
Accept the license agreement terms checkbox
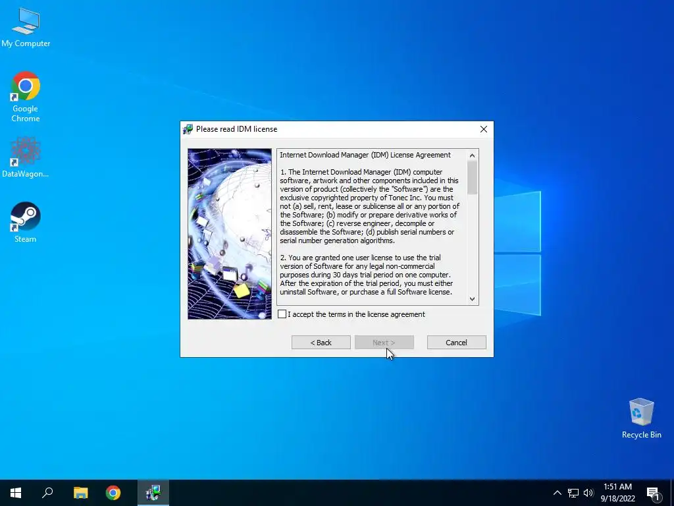(x=282, y=314)
